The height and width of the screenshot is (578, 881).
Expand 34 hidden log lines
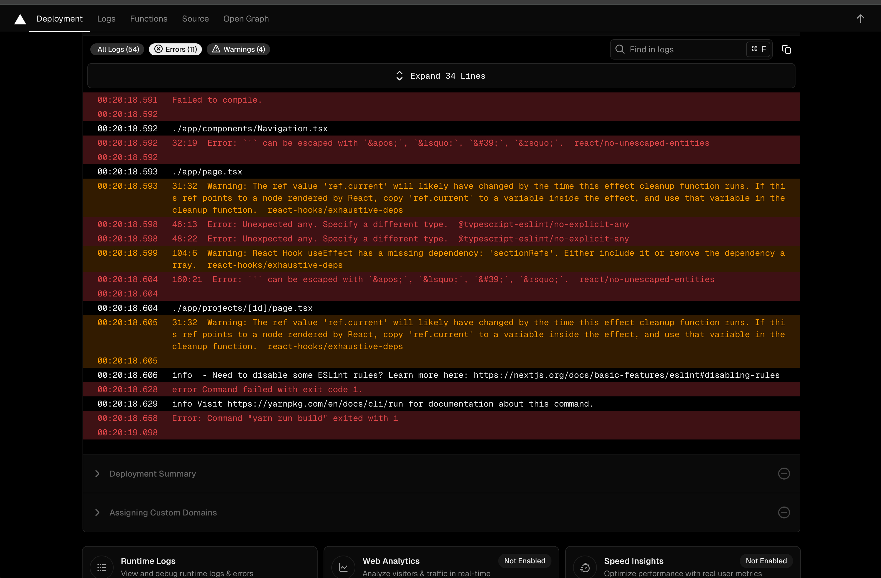(x=441, y=76)
